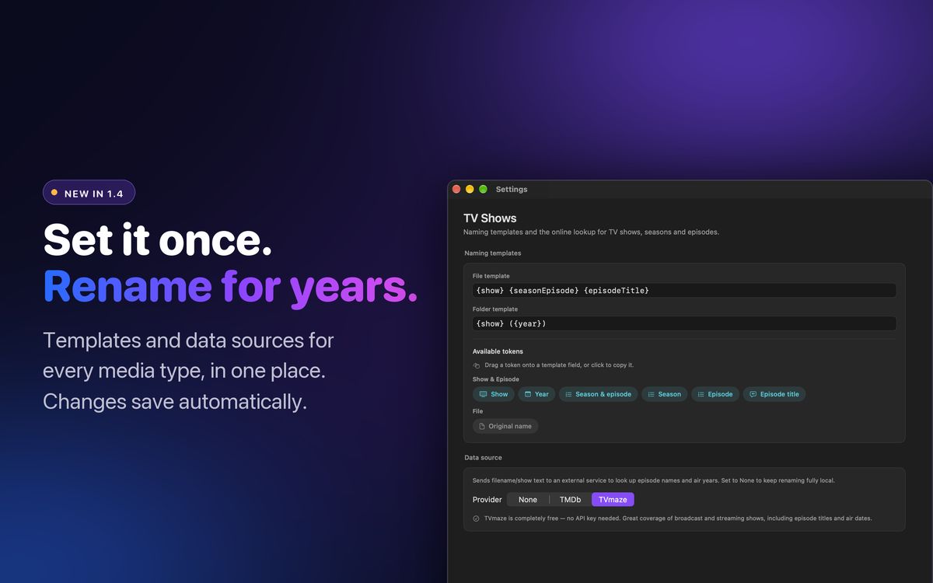Image resolution: width=933 pixels, height=583 pixels.
Task: Close the Settings window
Action: [x=456, y=189]
